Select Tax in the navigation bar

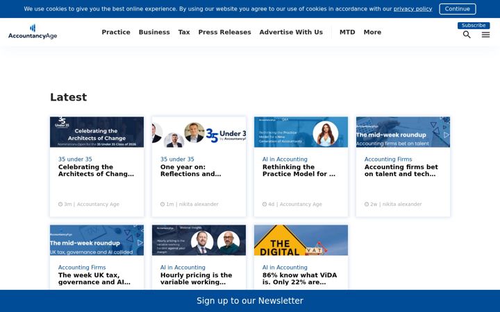click(x=184, y=32)
